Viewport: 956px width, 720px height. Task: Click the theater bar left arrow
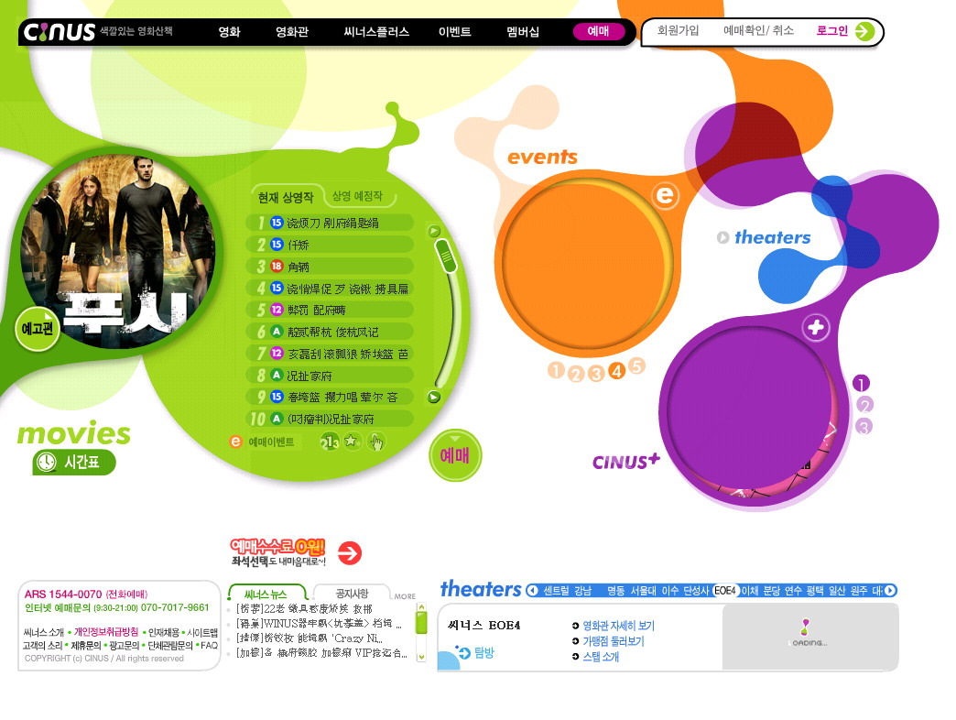[533, 590]
